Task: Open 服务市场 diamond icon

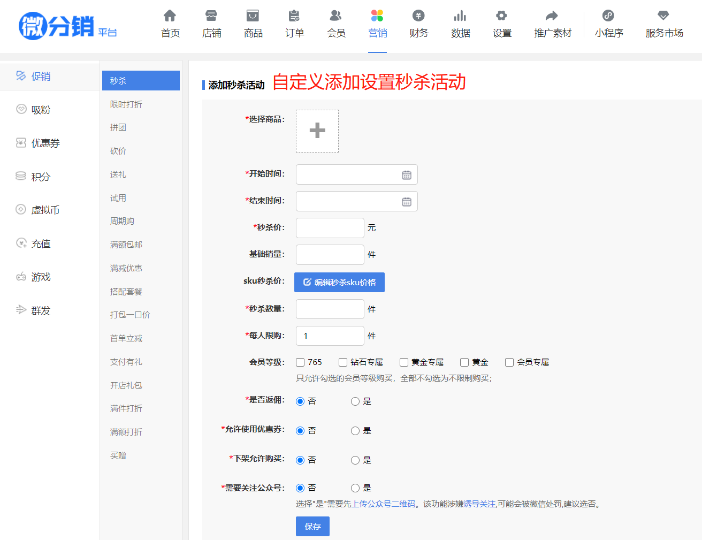Action: [663, 16]
